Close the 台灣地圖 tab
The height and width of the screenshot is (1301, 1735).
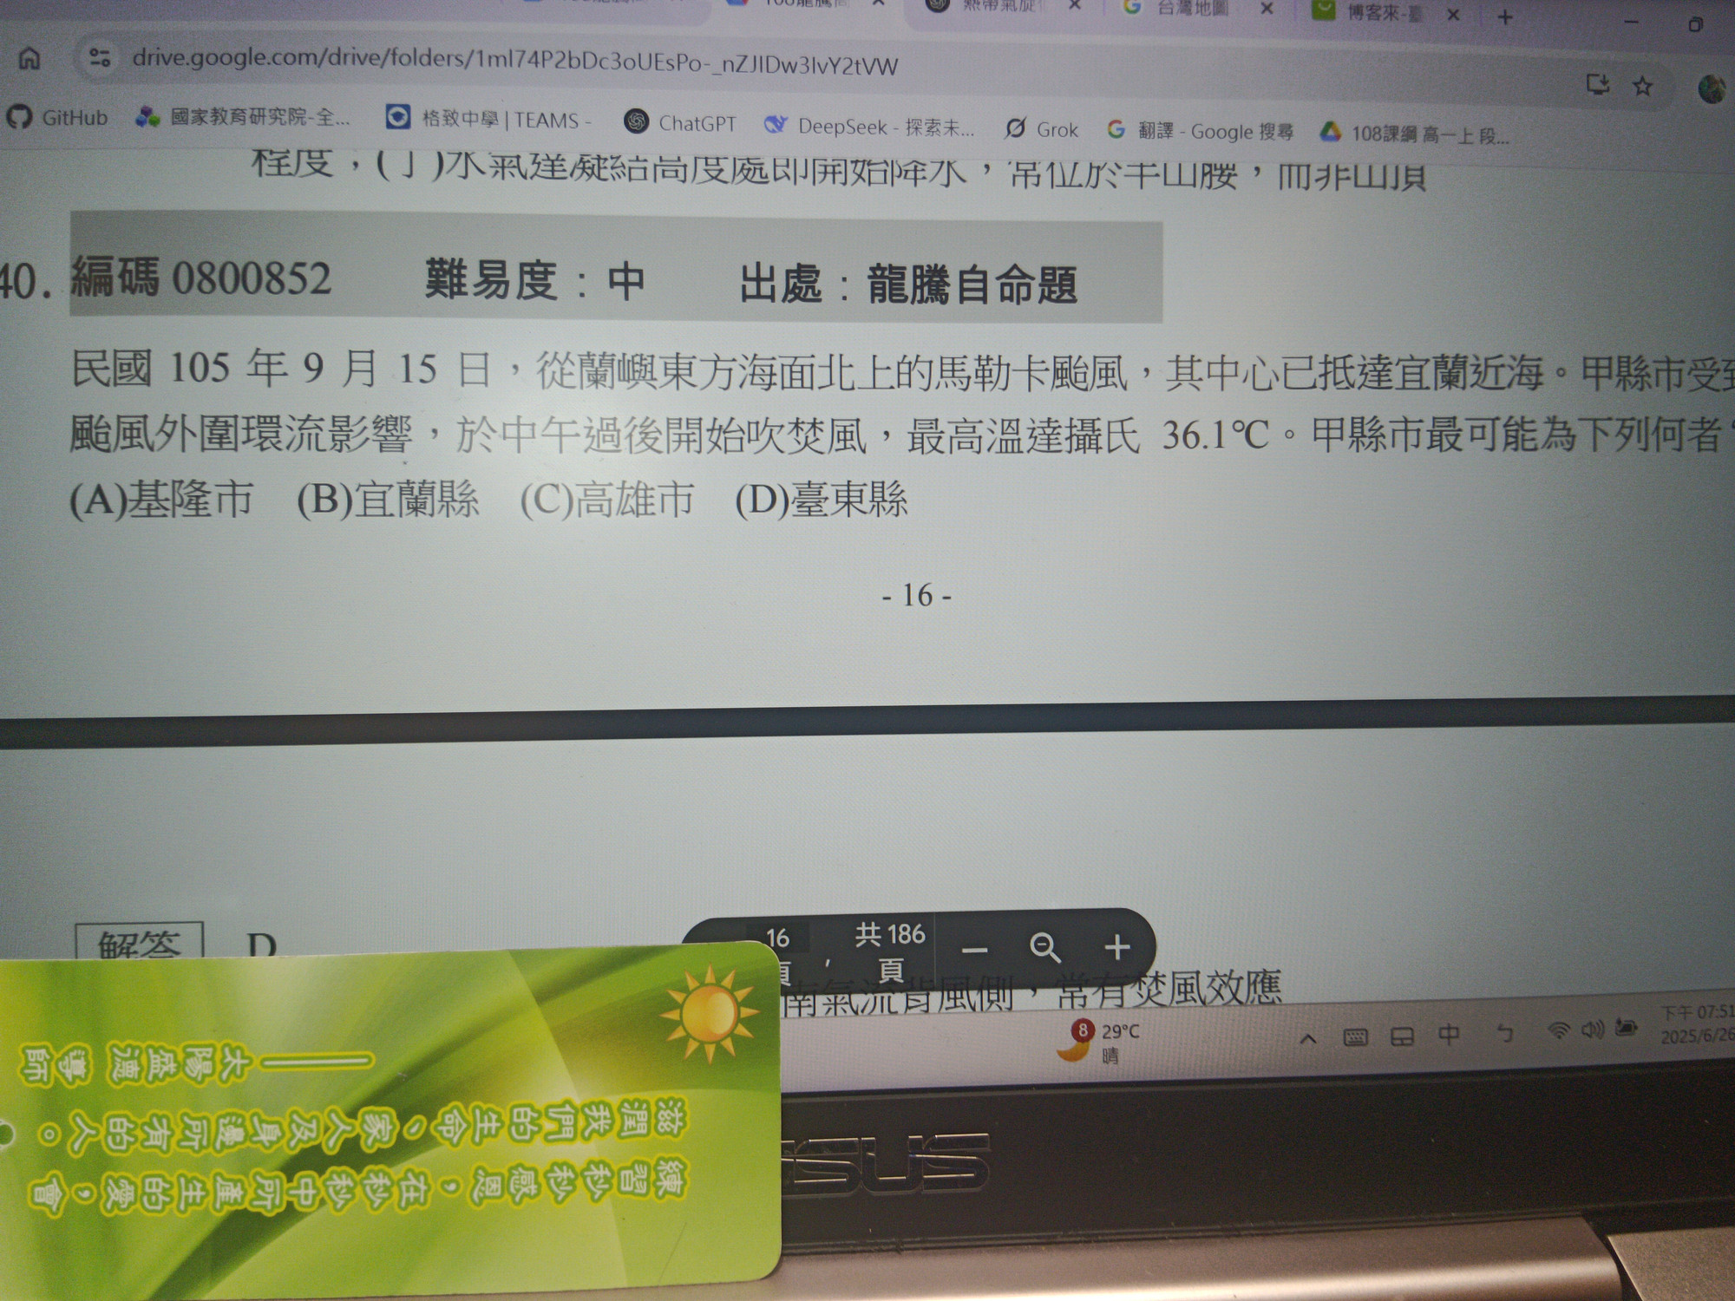tap(1267, 8)
